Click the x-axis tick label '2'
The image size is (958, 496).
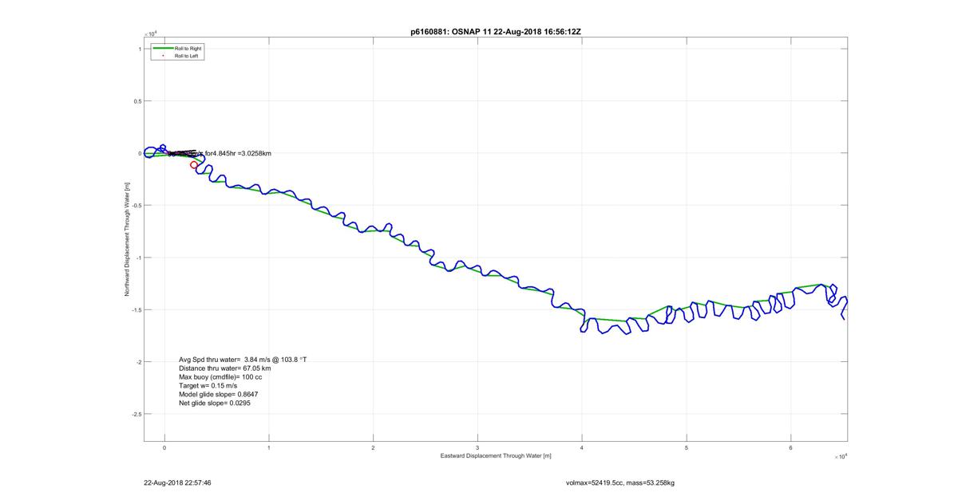(x=373, y=447)
